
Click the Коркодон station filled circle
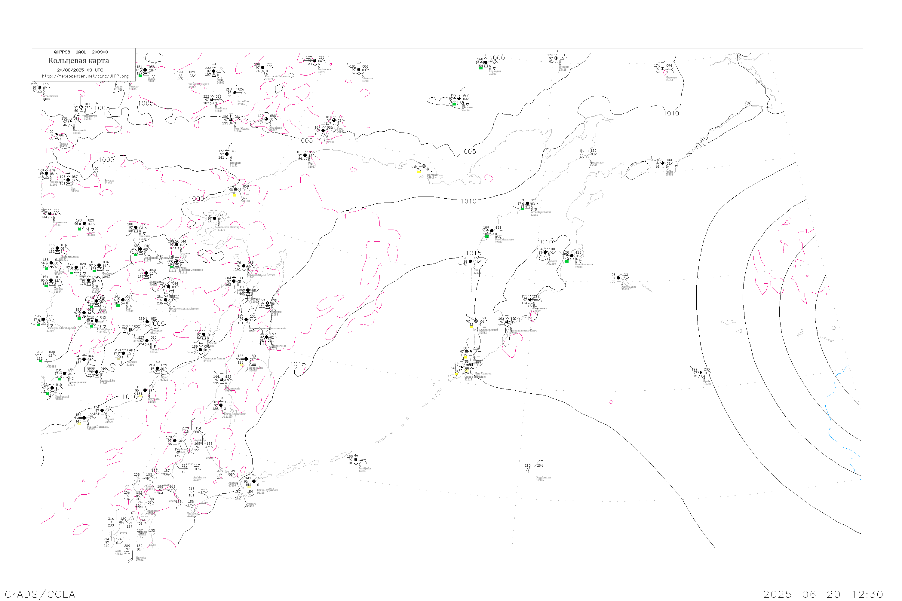click(x=486, y=63)
